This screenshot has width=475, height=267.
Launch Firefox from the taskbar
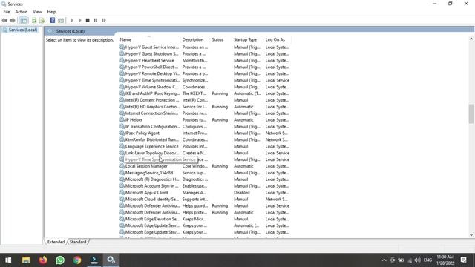pyautogui.click(x=43, y=260)
